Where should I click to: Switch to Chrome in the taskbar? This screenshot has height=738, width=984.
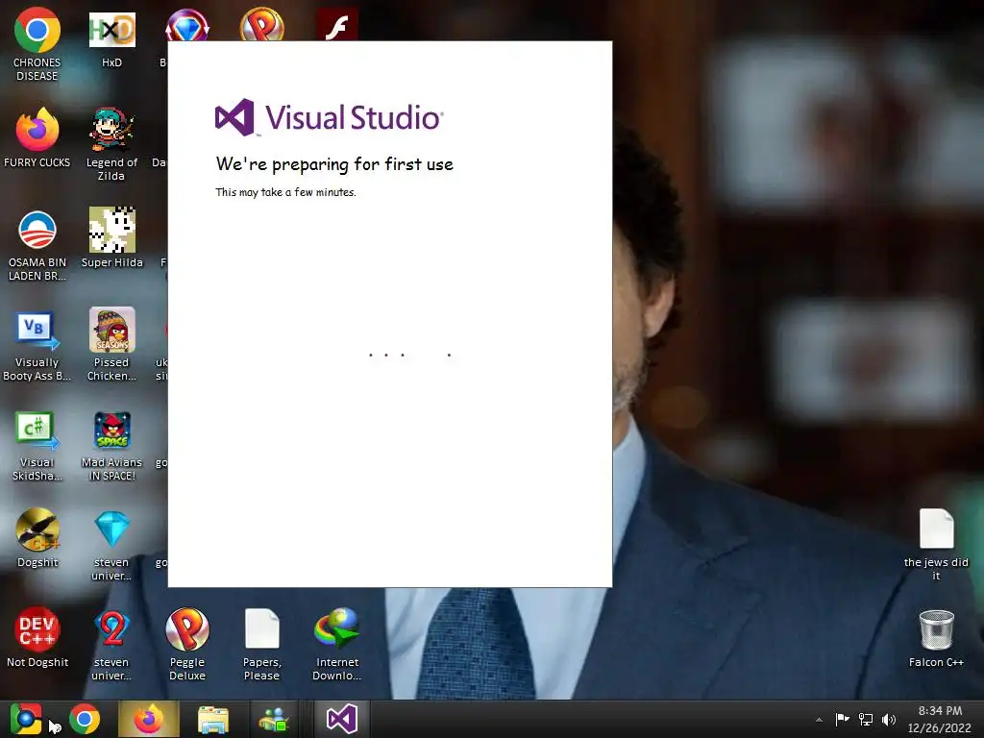coord(85,719)
